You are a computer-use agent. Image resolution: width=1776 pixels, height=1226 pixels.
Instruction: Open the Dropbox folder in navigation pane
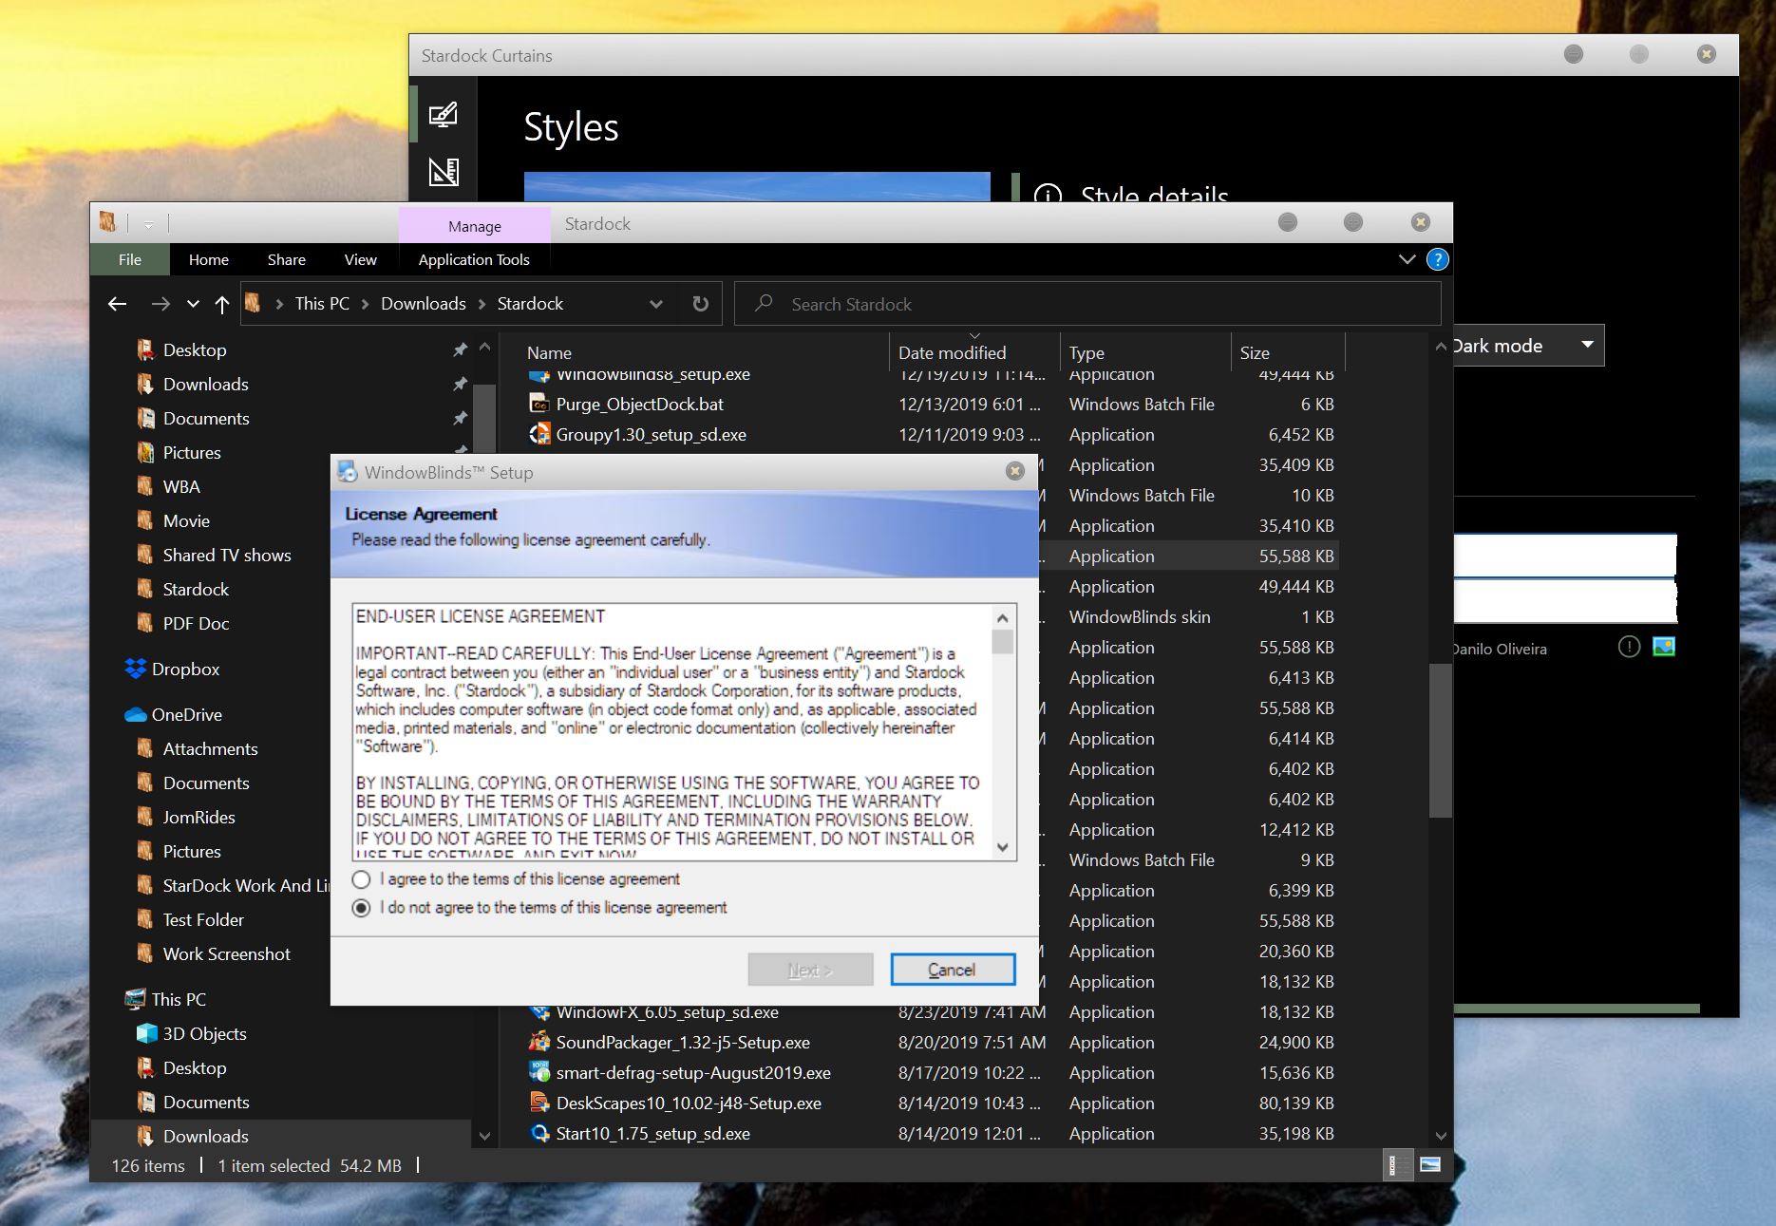[x=185, y=670]
